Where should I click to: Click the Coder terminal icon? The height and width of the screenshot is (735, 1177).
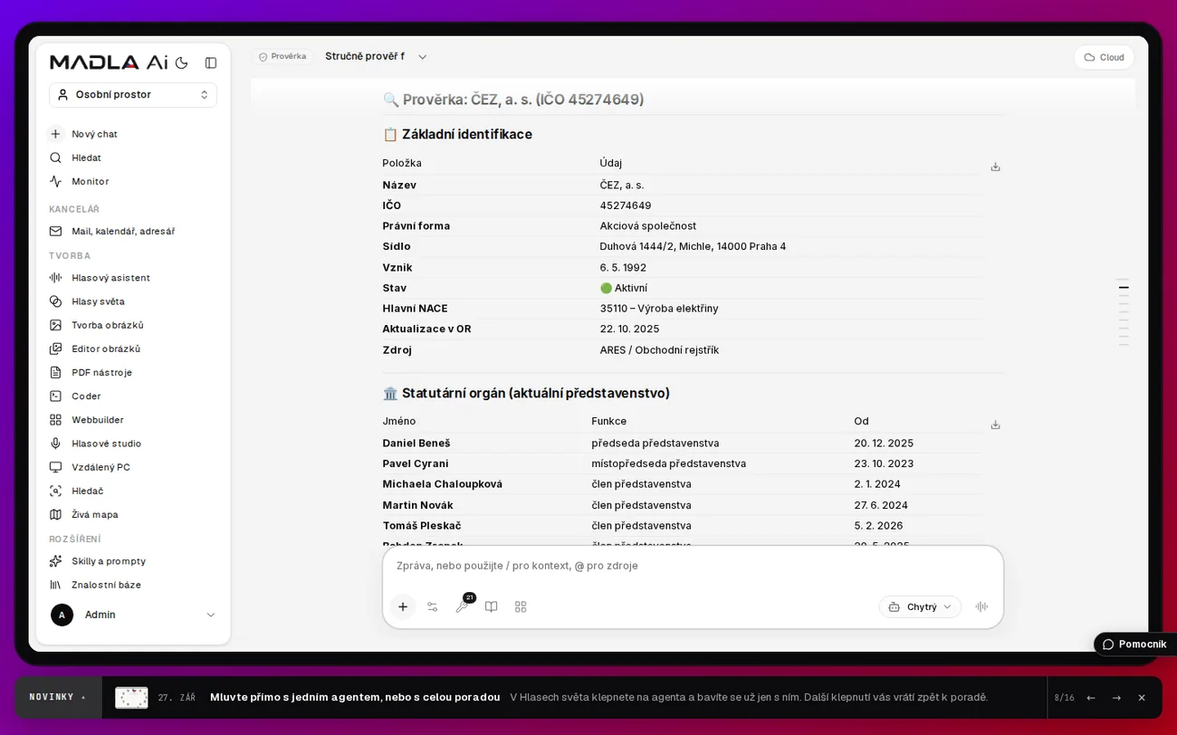55,396
